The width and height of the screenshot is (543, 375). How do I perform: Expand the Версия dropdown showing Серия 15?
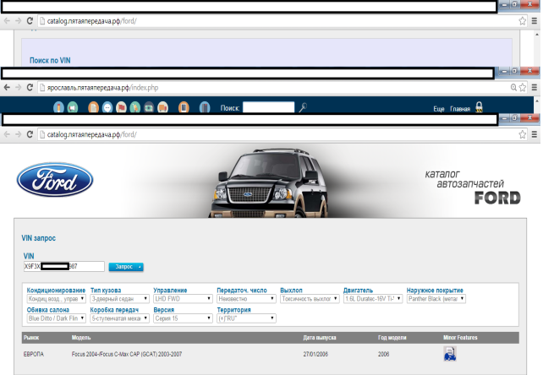(x=183, y=318)
